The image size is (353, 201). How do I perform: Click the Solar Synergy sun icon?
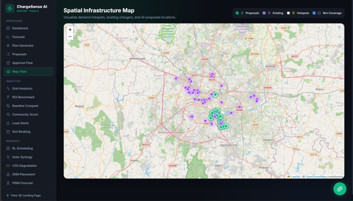click(x=8, y=157)
